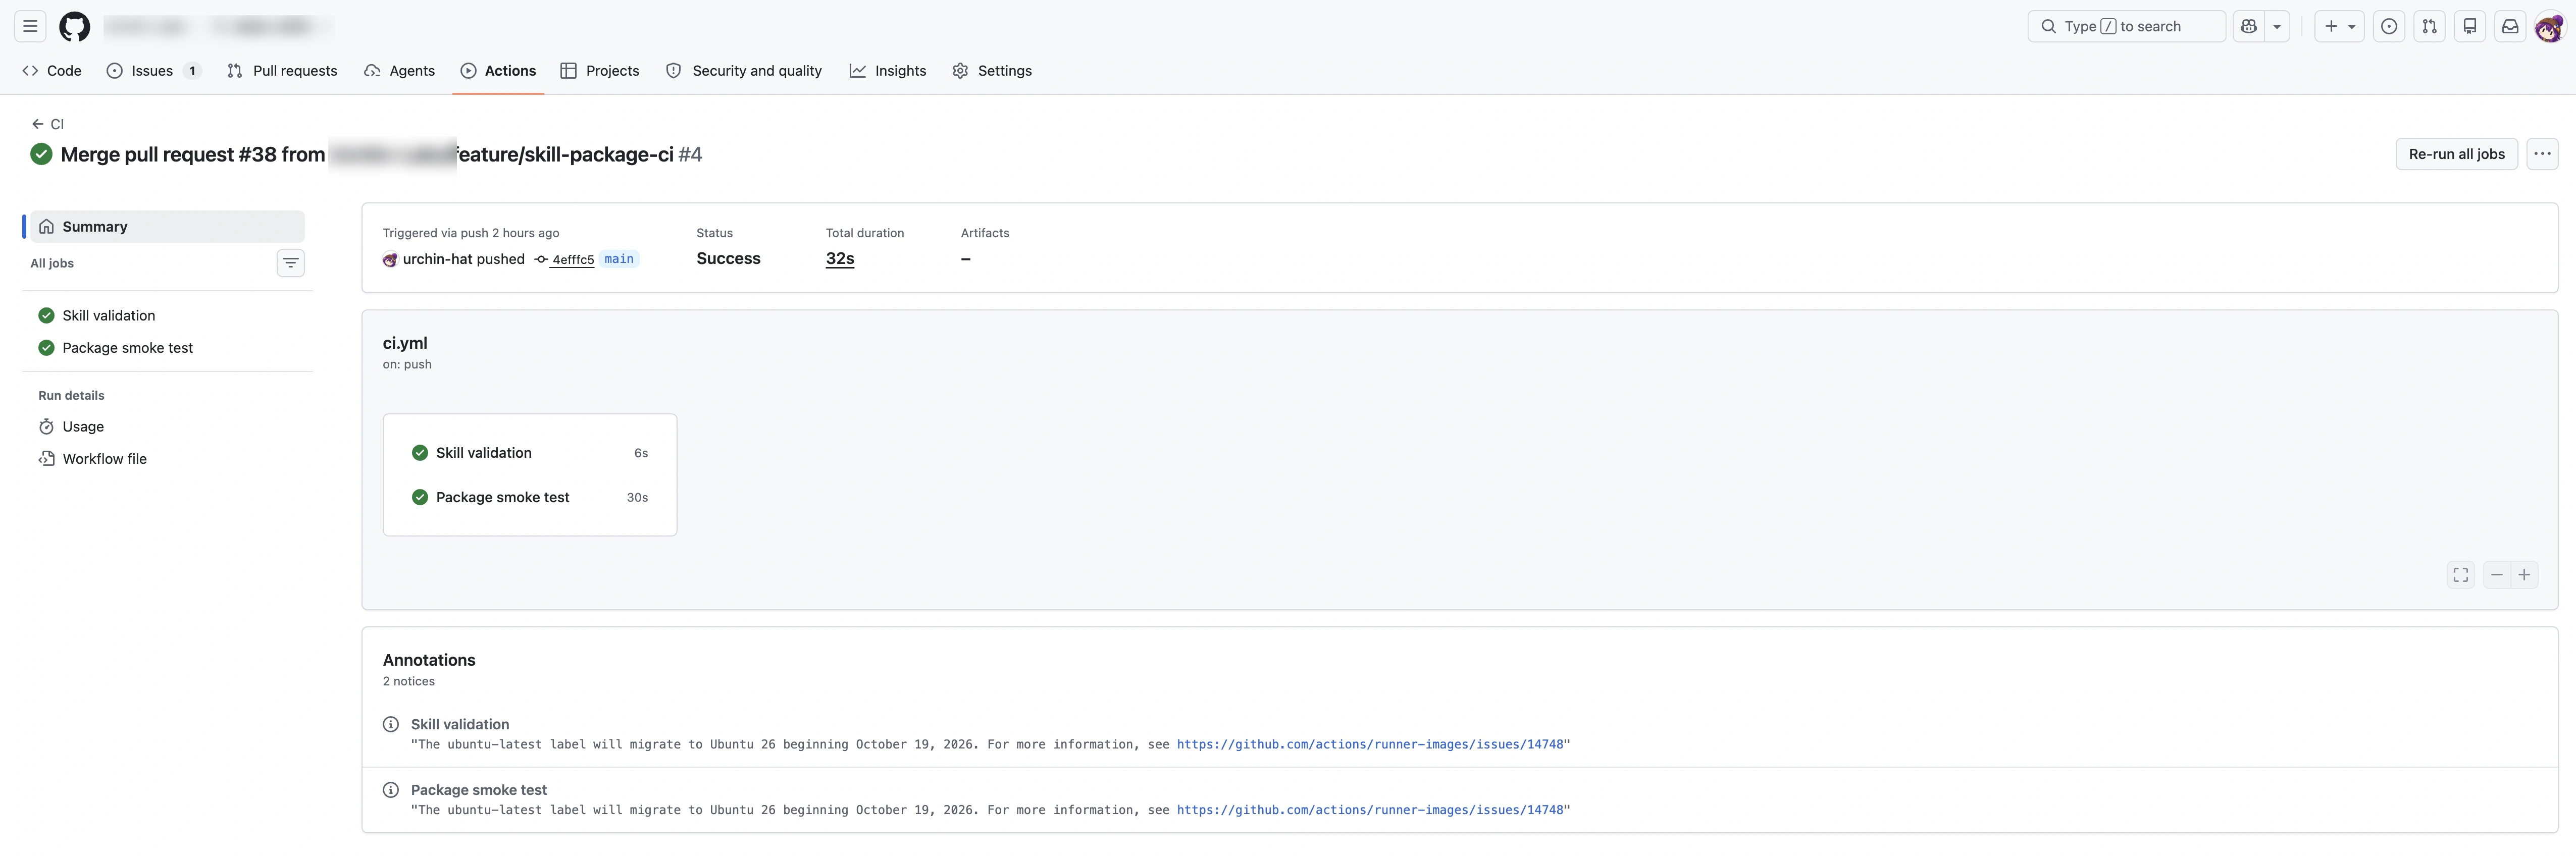Switch to the Projects tab
Image resolution: width=2576 pixels, height=857 pixels.
click(x=600, y=70)
